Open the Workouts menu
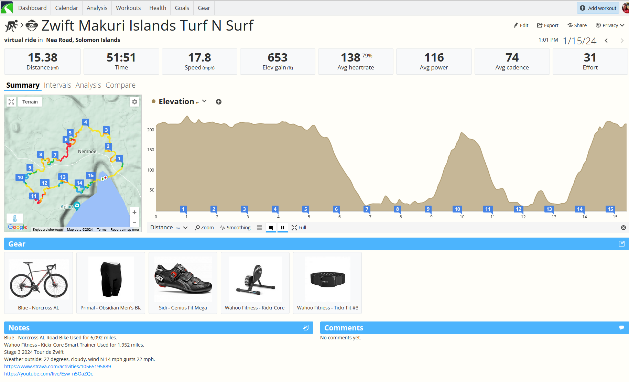The height and width of the screenshot is (382, 629). coord(128,8)
